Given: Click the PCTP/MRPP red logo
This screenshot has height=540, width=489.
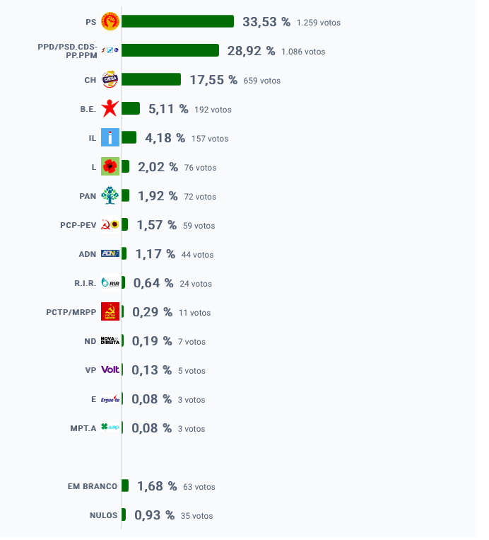Looking at the screenshot, I should 110,311.
